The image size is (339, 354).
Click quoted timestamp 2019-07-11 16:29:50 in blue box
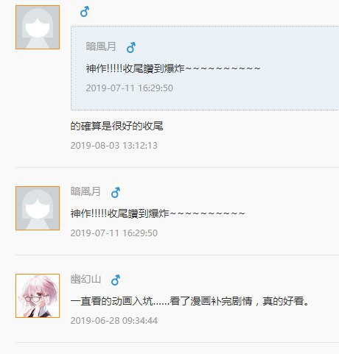130,88
